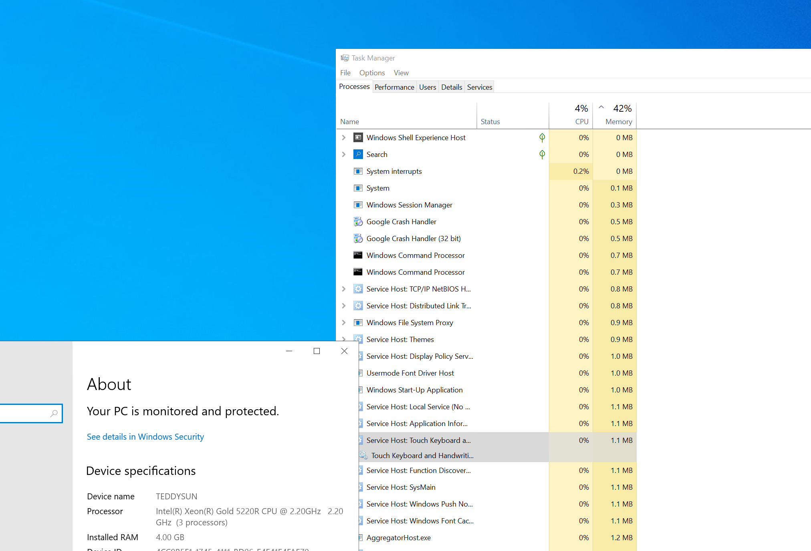The image size is (811, 551).
Task: Click the System process icon
Action: [358, 188]
